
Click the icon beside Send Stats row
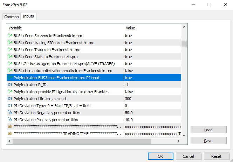click(10, 57)
